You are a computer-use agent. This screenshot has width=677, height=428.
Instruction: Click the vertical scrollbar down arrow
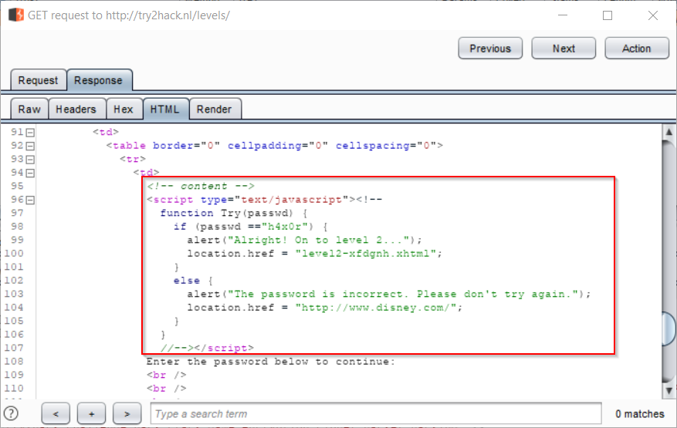click(669, 391)
